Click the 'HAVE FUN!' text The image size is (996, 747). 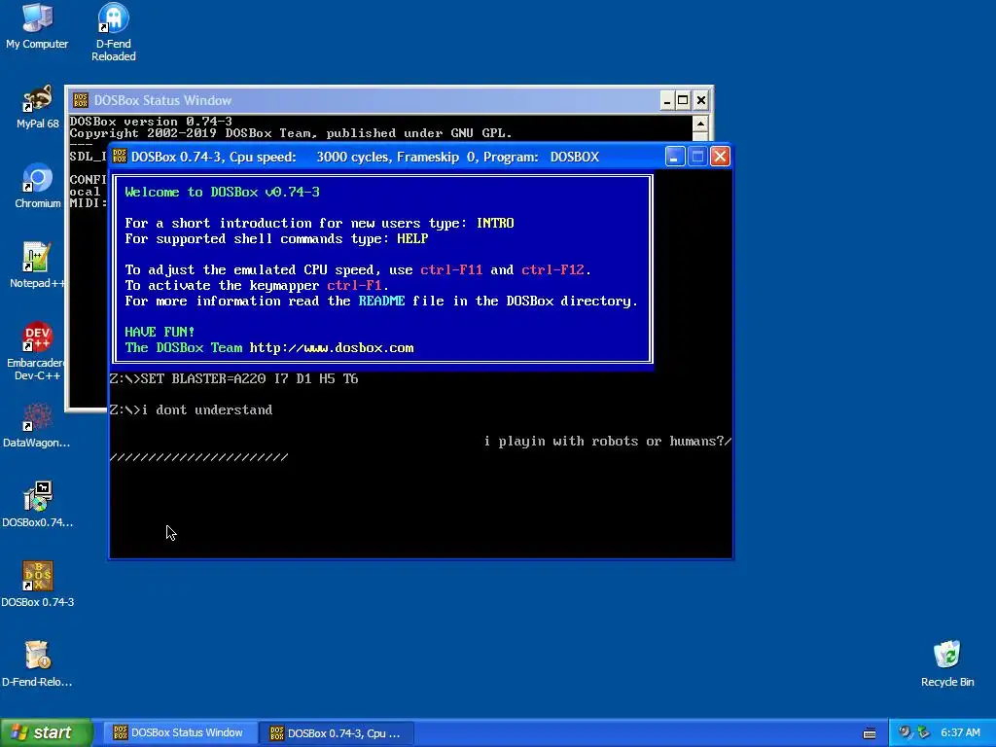[160, 333]
